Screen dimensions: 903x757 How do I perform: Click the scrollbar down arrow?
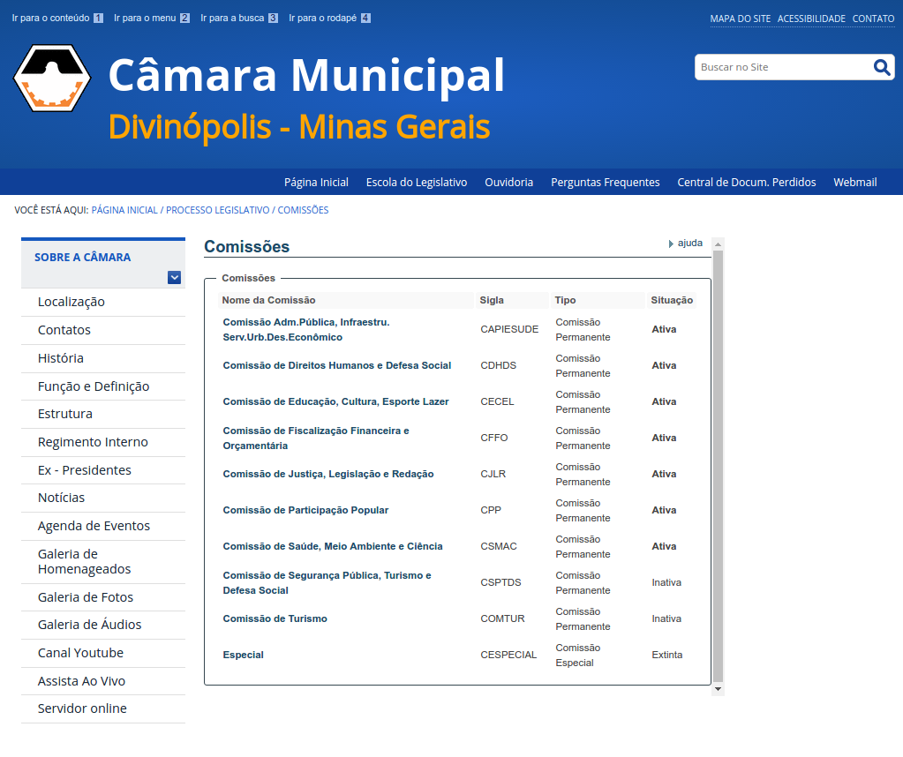(718, 688)
